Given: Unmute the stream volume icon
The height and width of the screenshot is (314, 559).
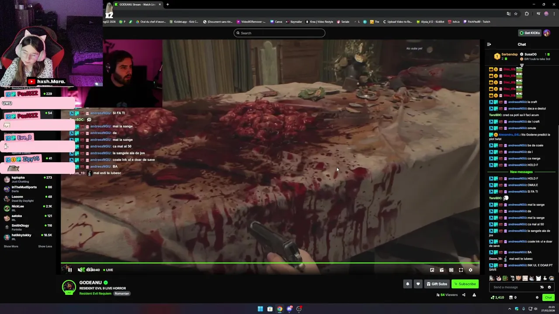Looking at the screenshot, I should (x=79, y=270).
